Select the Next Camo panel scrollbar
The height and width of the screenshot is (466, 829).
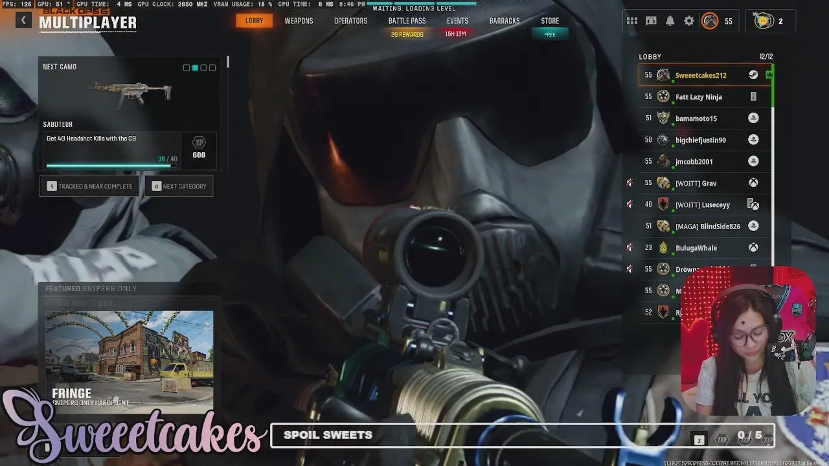[228, 63]
